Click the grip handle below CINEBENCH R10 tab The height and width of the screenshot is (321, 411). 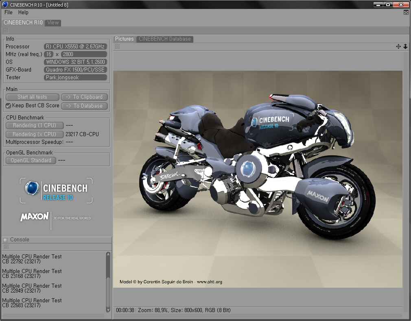[6, 30]
